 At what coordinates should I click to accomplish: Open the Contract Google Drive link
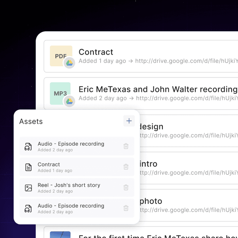(187, 61)
